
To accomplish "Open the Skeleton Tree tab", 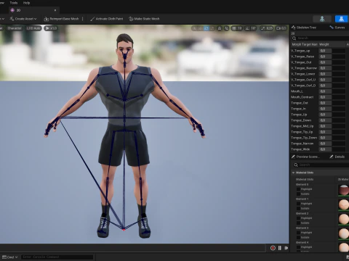I will point(304,28).
